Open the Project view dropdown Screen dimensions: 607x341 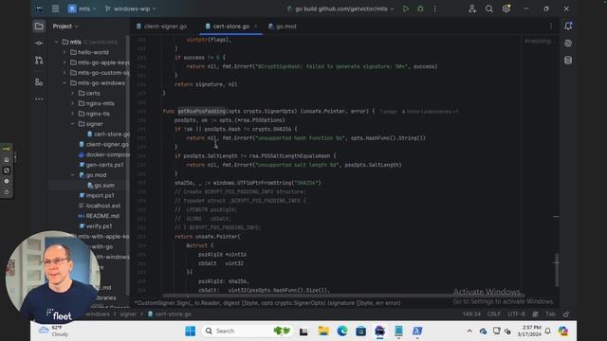(x=65, y=27)
